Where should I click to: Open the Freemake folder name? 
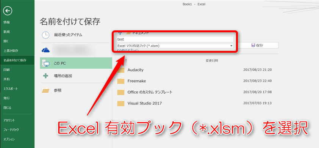coord(137,81)
